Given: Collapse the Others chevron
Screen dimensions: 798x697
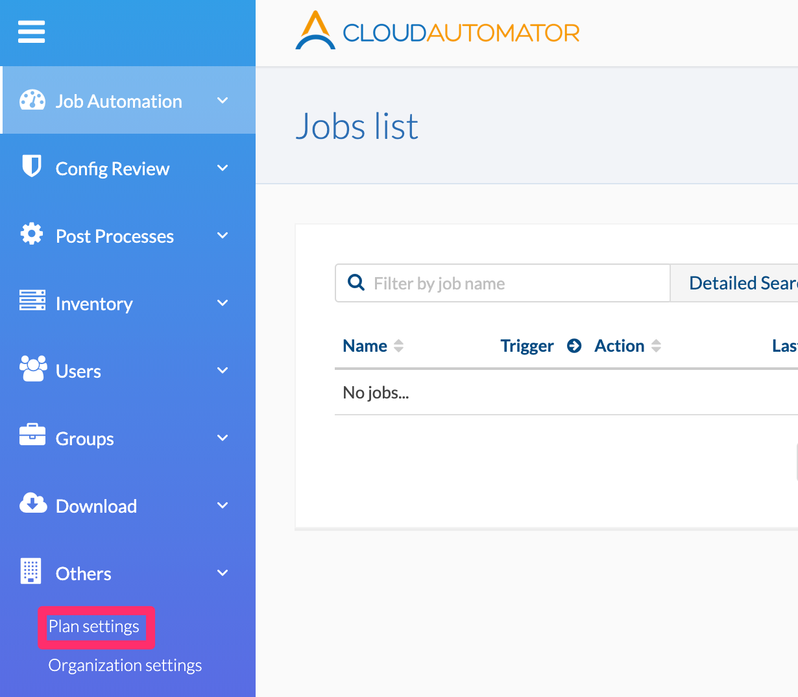Looking at the screenshot, I should (x=223, y=573).
